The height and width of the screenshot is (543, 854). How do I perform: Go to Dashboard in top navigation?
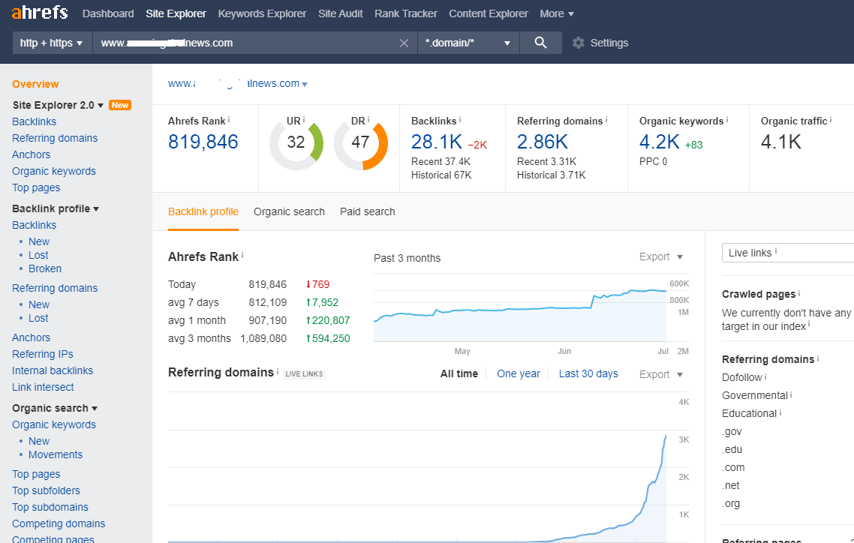(108, 13)
